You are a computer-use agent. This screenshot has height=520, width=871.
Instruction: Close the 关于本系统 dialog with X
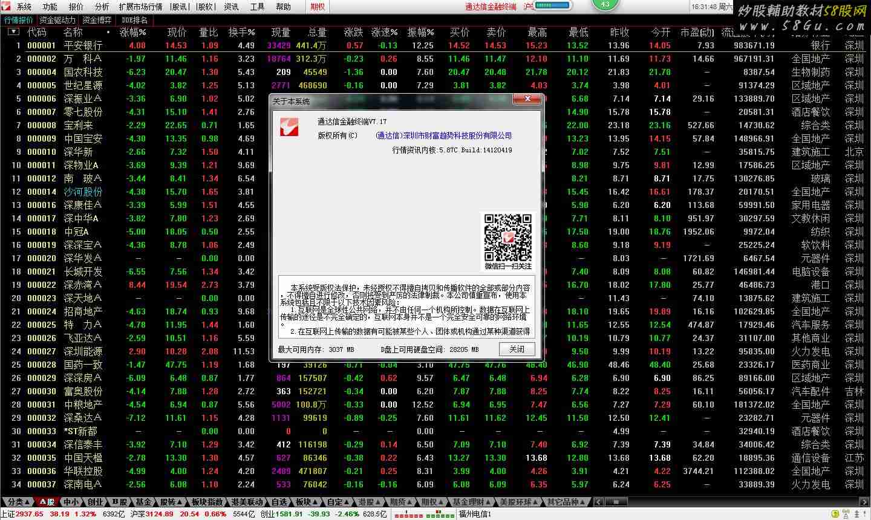click(527, 99)
